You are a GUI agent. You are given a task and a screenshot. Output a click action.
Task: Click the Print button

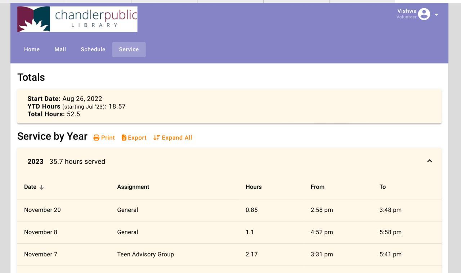tap(104, 138)
